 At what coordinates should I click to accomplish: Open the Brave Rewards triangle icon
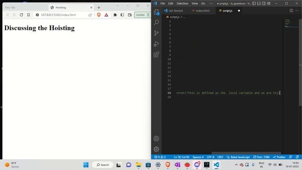click(x=106, y=15)
